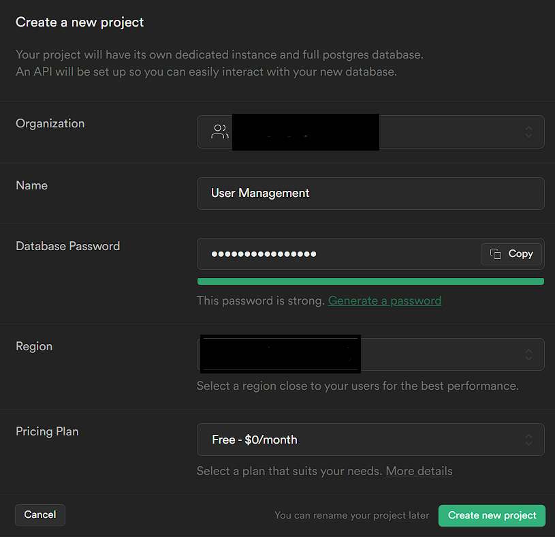Screen dimensions: 555x537
Task: Click the 'Select a plan that suits' text
Action: [x=289, y=471]
